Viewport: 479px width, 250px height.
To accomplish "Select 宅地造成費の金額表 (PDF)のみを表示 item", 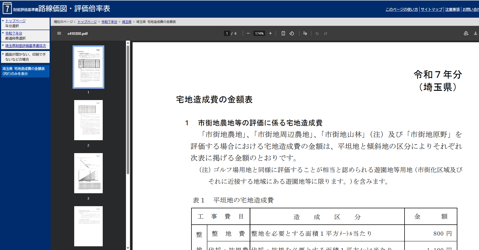I will (25, 71).
